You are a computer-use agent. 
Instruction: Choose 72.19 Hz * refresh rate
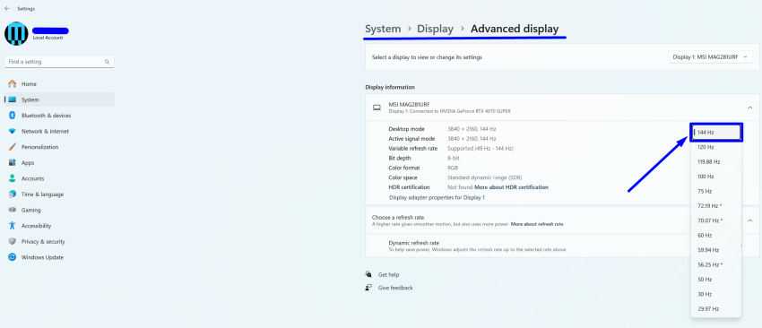click(716, 205)
